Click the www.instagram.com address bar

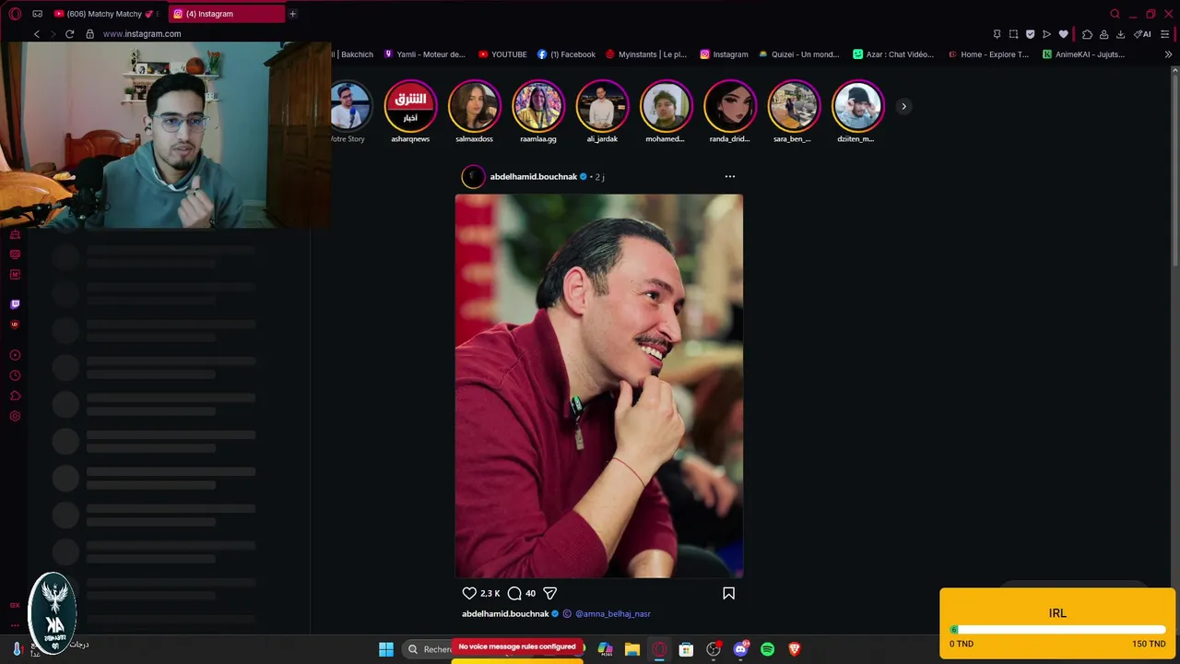[142, 34]
